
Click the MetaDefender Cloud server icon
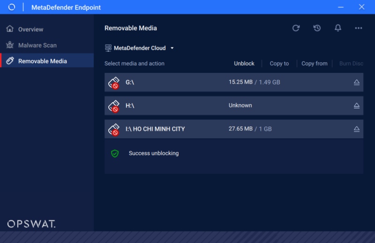(108, 48)
